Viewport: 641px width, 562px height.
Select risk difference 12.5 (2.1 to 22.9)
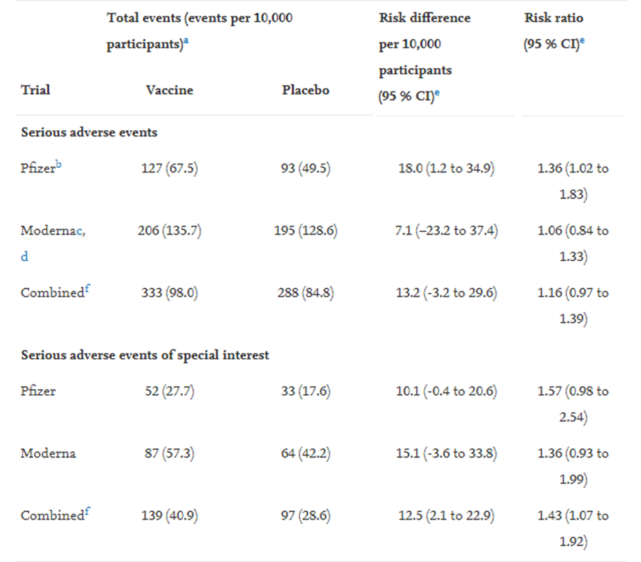click(447, 516)
